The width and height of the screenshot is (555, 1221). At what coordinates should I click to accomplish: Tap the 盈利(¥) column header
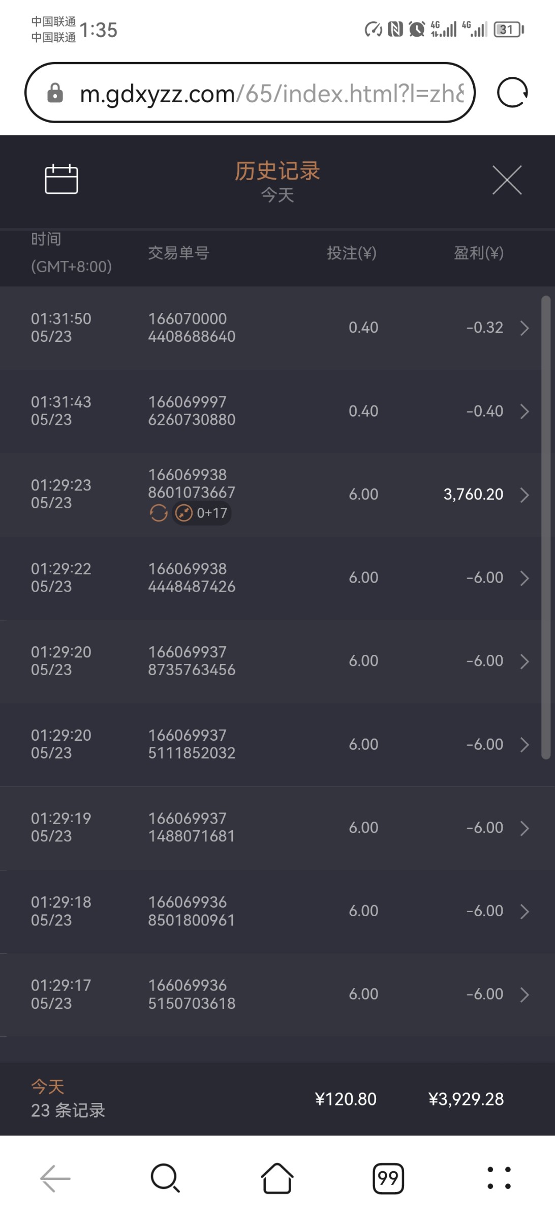[478, 253]
